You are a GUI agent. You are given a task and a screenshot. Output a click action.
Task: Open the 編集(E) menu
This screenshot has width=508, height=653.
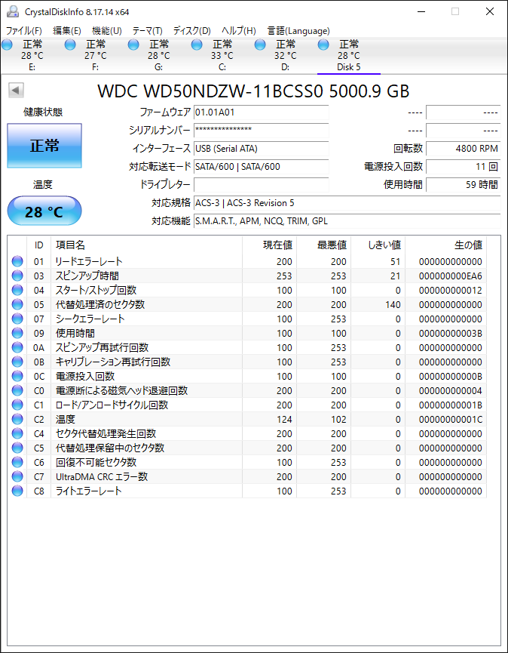click(67, 31)
